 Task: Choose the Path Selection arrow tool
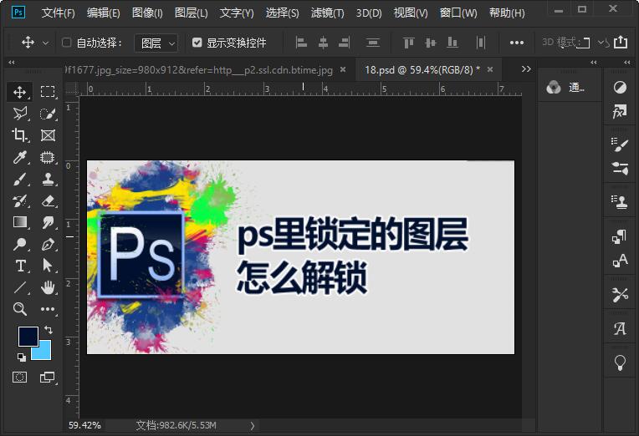pyautogui.click(x=48, y=266)
